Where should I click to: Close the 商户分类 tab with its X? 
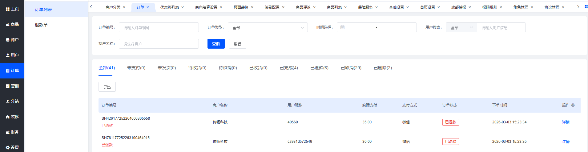(124, 7)
